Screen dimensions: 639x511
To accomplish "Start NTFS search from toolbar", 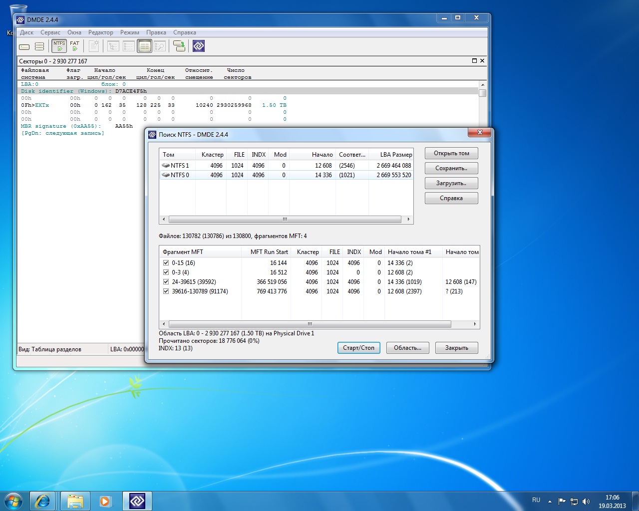I will point(59,46).
